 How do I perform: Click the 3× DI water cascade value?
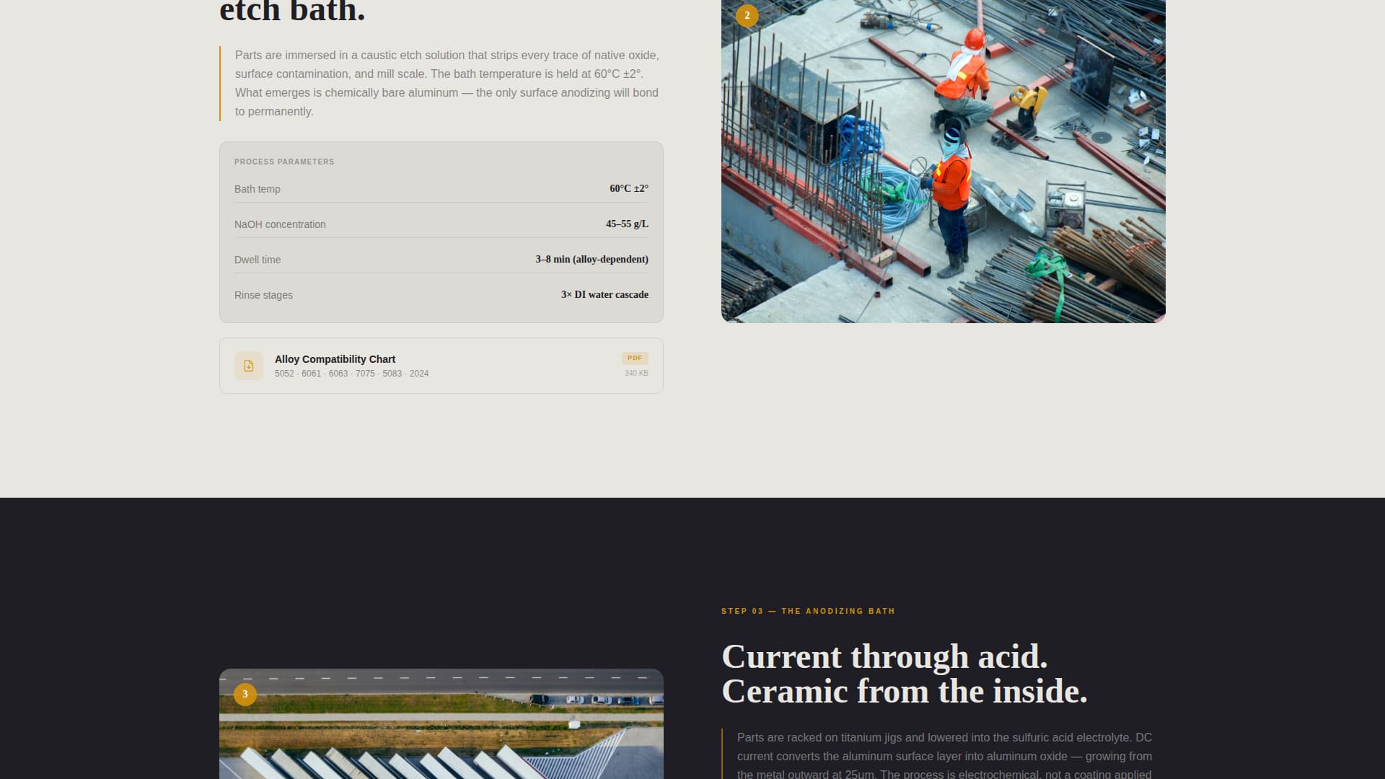(604, 295)
